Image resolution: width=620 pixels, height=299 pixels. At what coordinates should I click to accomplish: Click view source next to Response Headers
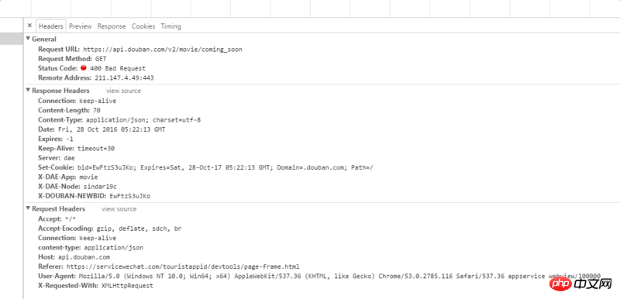click(x=123, y=91)
